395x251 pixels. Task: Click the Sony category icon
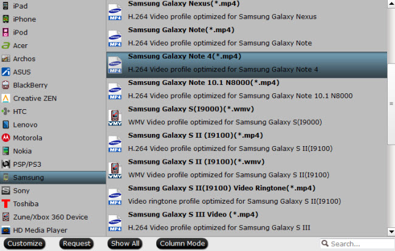pyautogui.click(x=6, y=190)
